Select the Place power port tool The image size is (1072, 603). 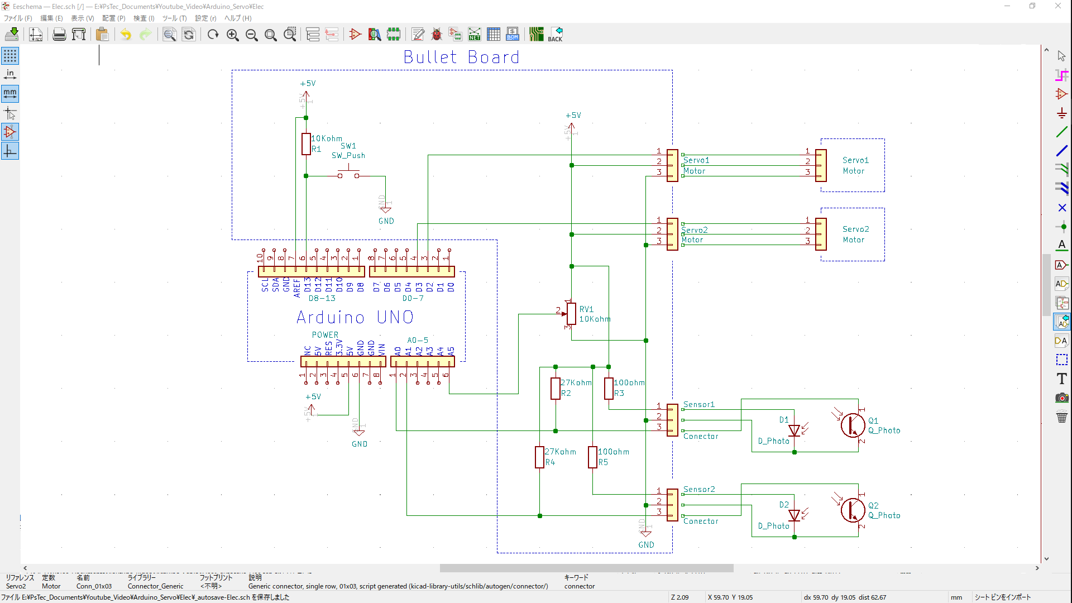click(x=1061, y=113)
